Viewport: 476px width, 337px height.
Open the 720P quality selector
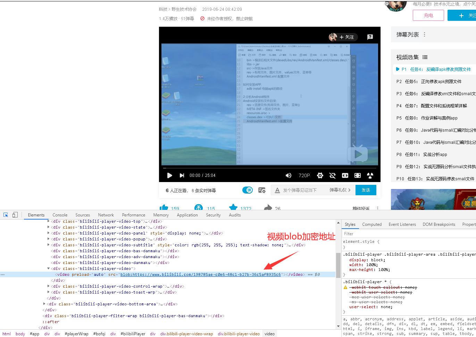coord(304,175)
